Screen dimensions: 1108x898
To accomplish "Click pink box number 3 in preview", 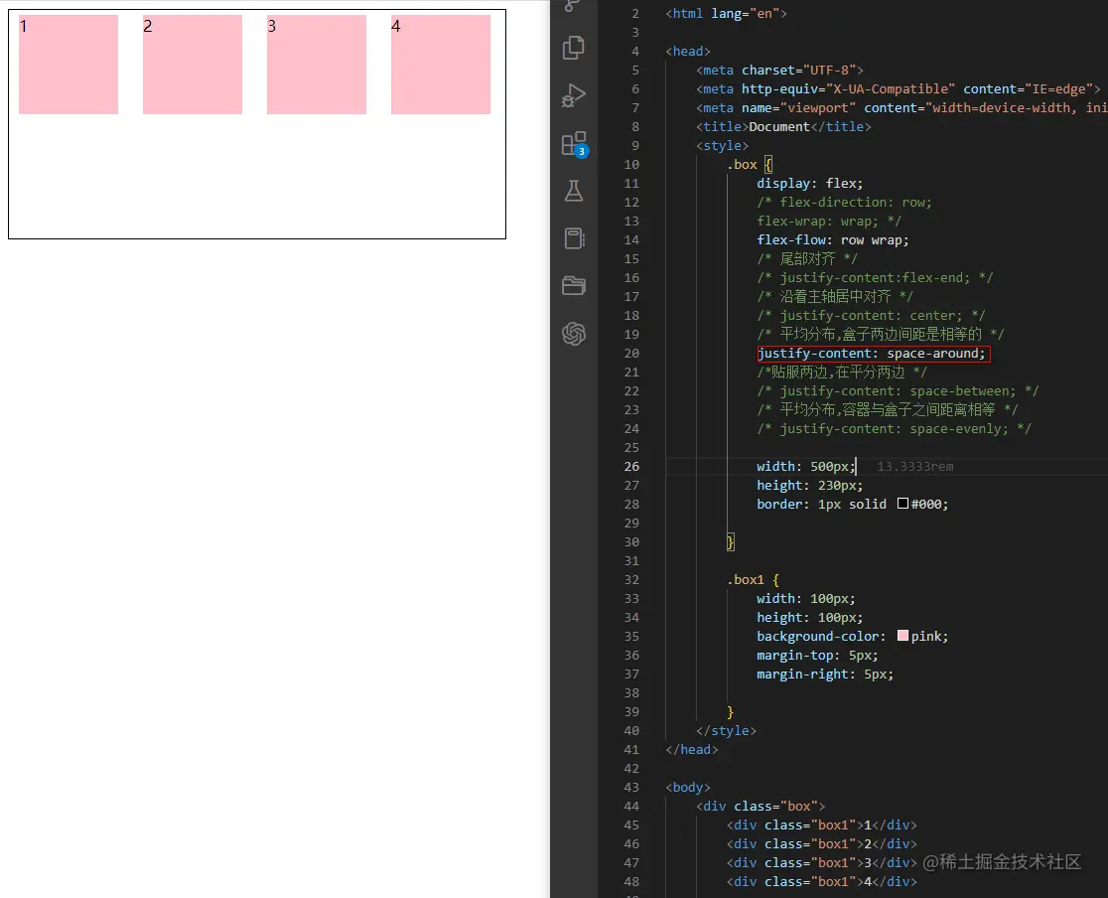I will point(317,65).
